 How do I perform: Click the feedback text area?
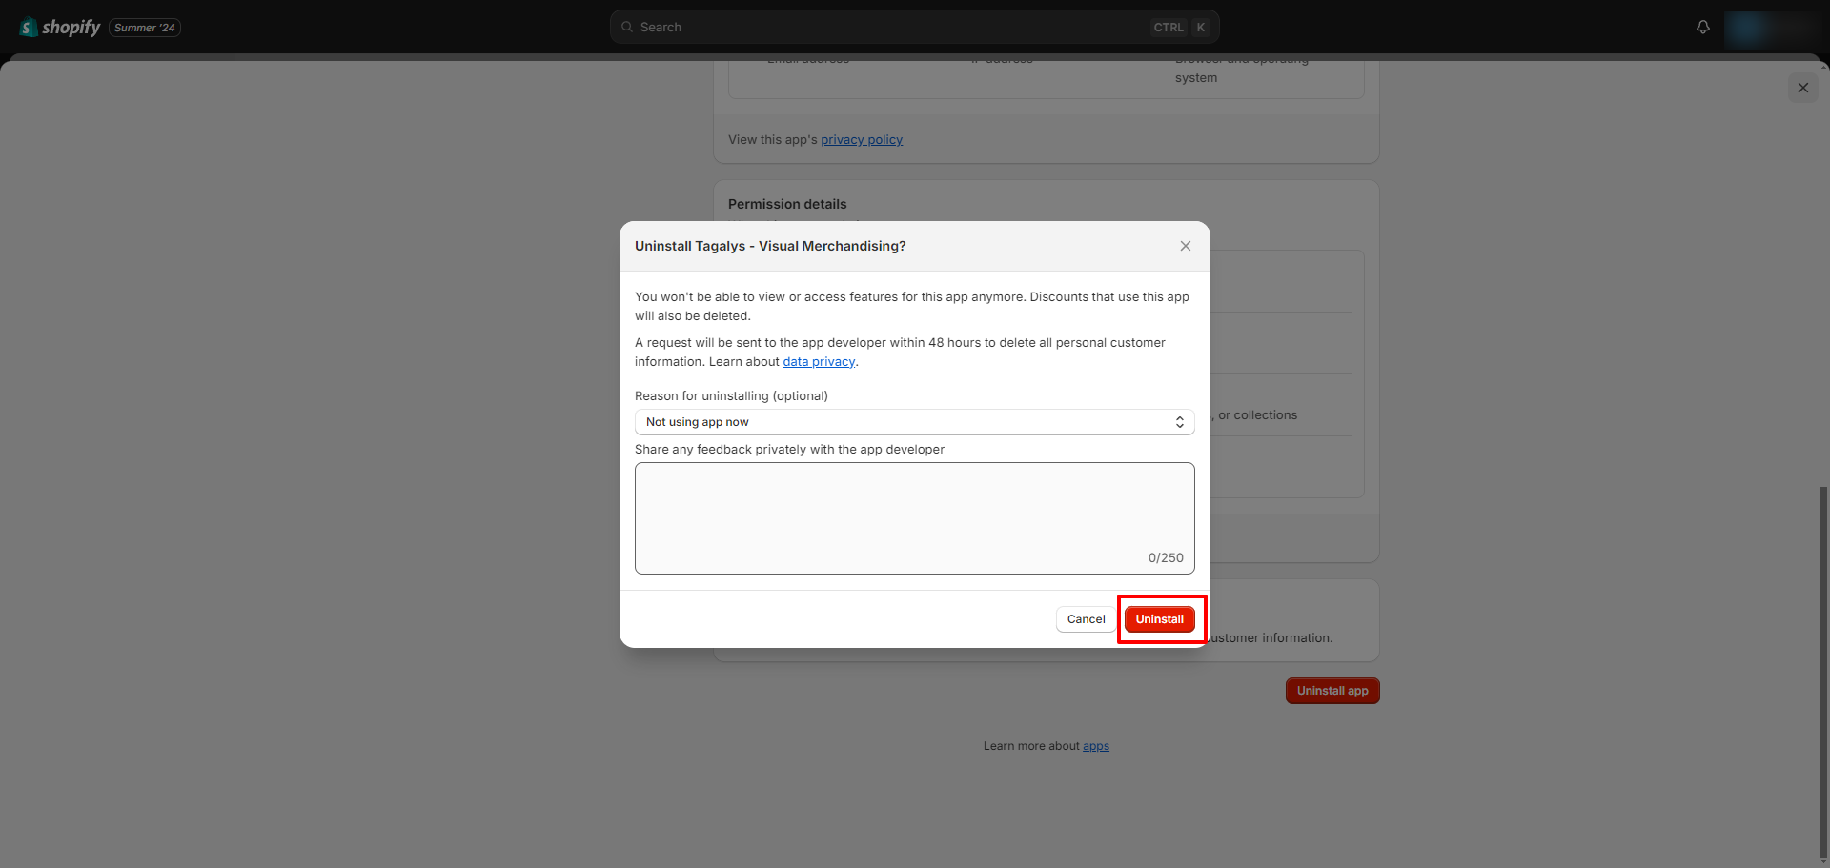pos(915,518)
